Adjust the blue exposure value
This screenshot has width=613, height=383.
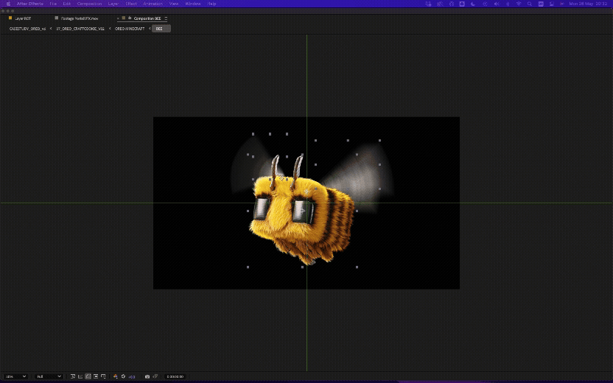(x=132, y=377)
